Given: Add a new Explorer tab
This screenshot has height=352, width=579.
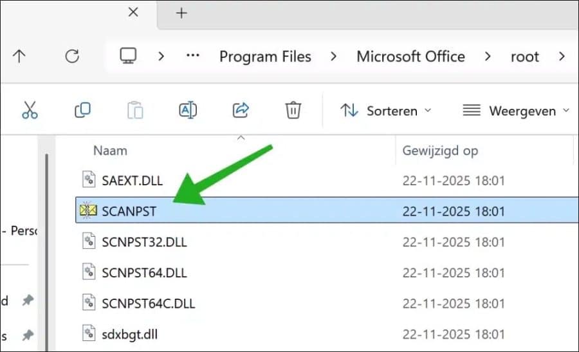Looking at the screenshot, I should tap(181, 12).
